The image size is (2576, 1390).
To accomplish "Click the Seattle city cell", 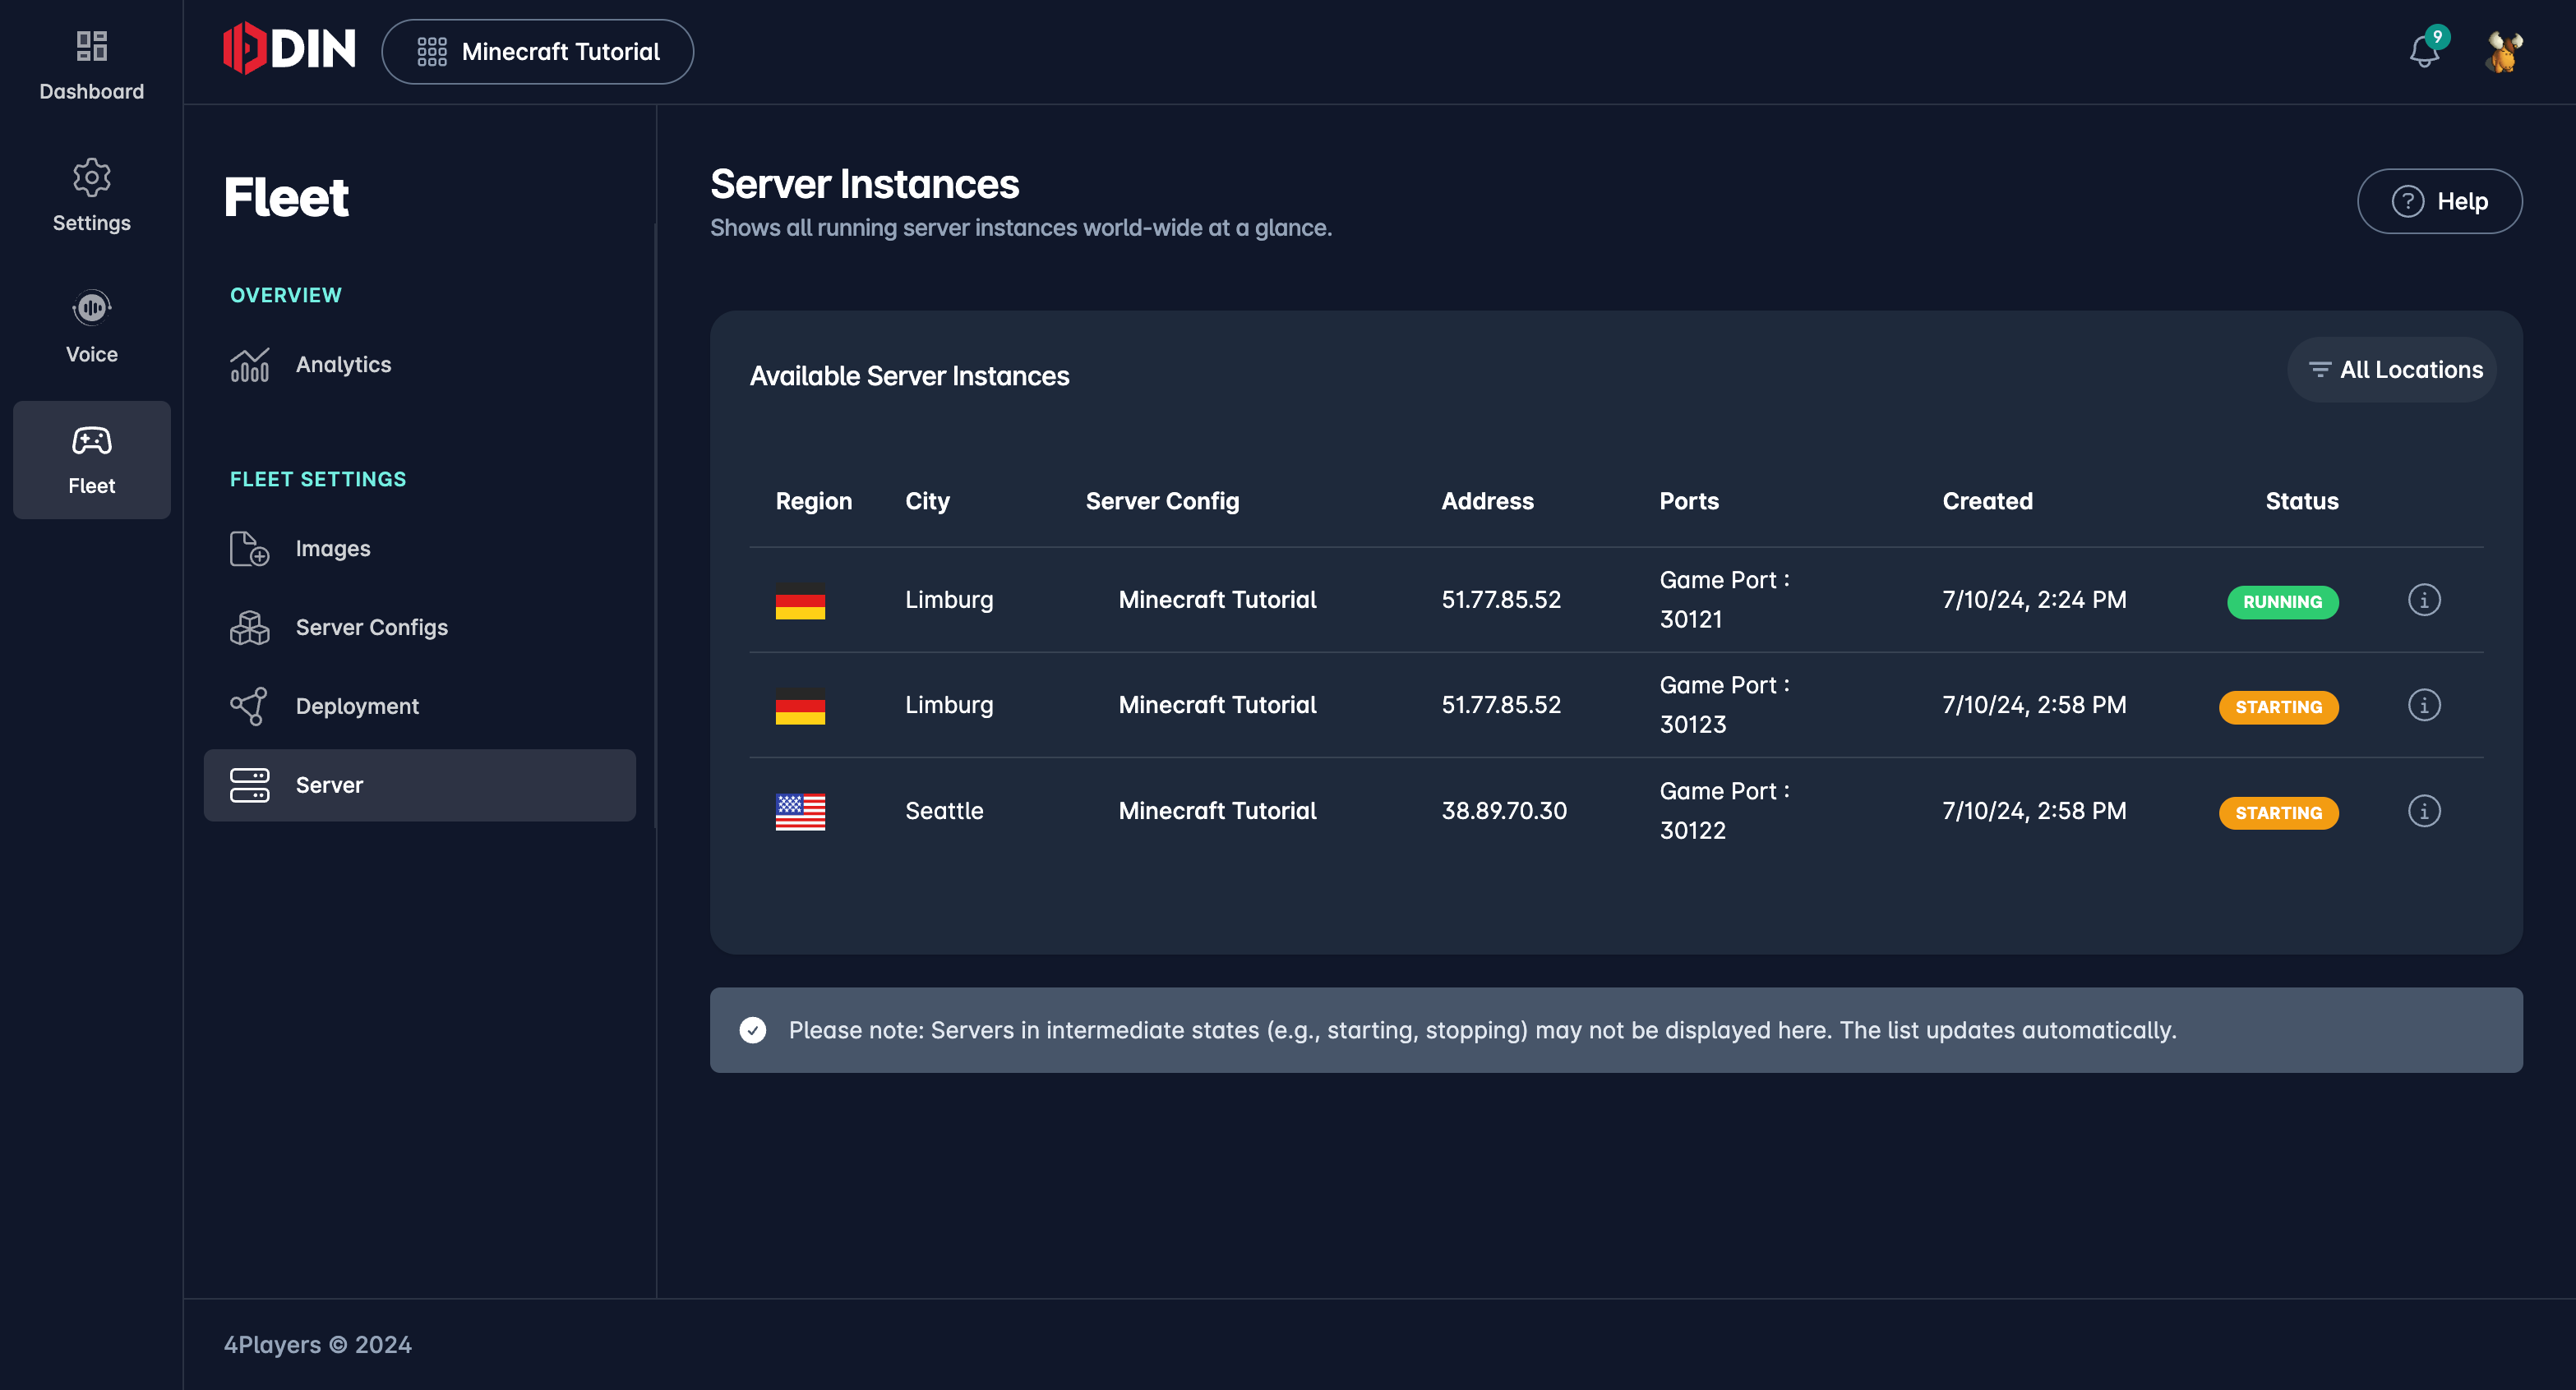I will tap(944, 810).
